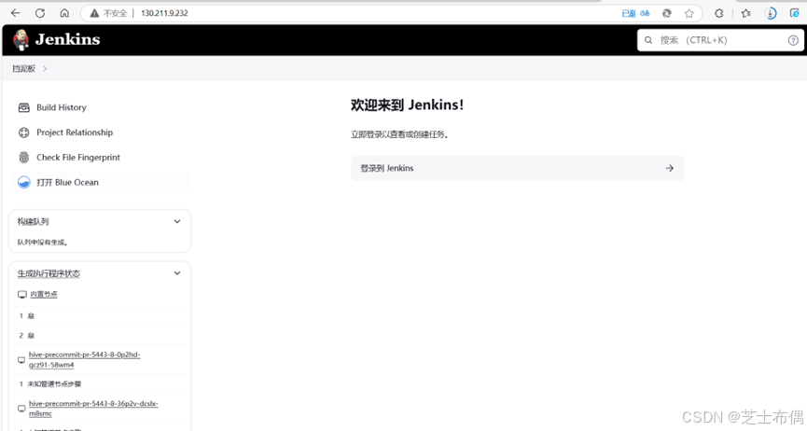Click the 立即登录以查看或创建任务 text
This screenshot has width=807, height=431.
tap(399, 134)
